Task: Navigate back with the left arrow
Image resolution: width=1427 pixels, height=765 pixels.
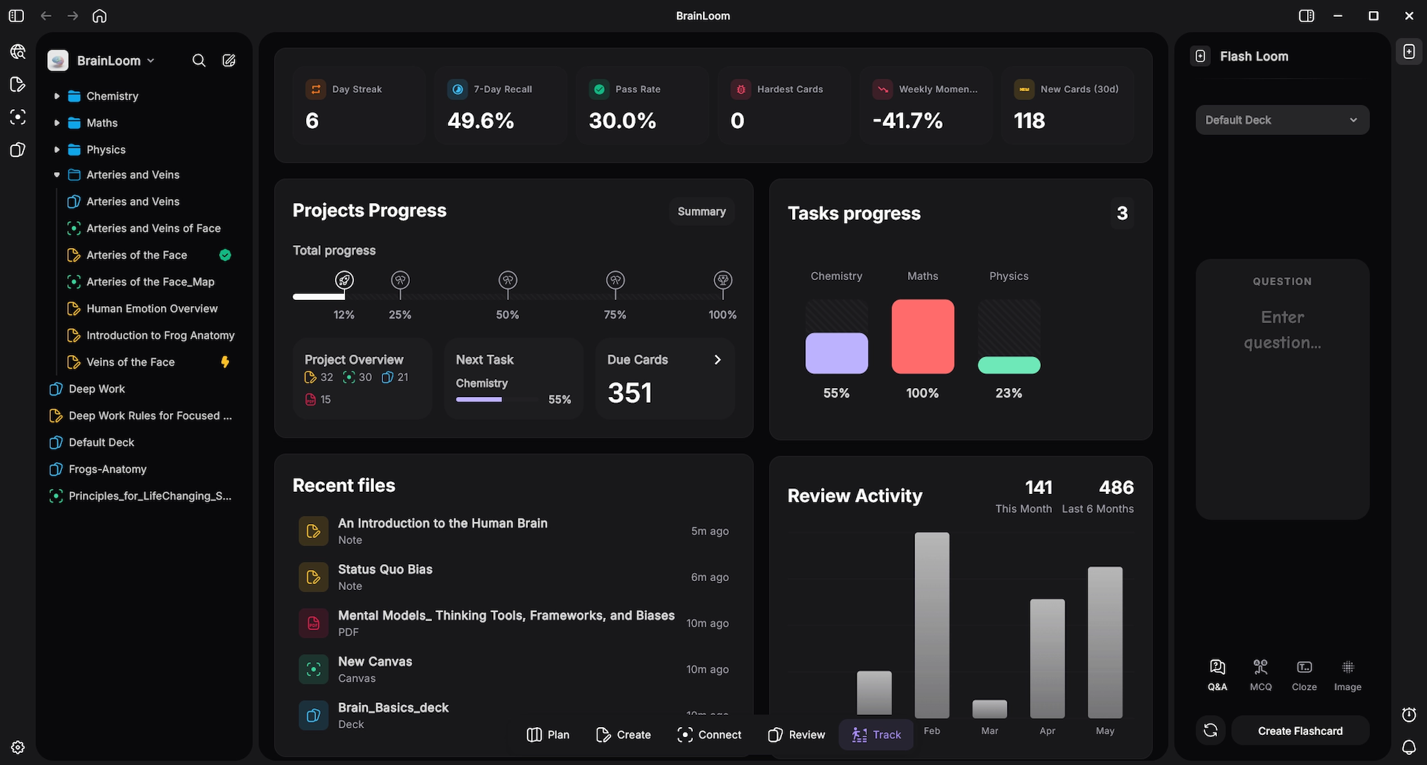Action: (x=46, y=16)
